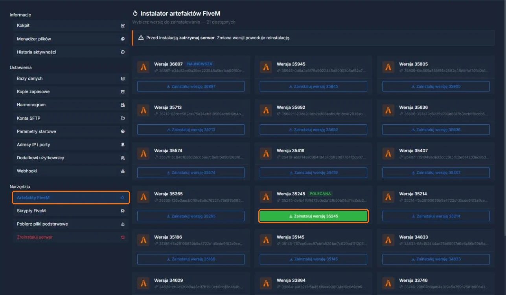This screenshot has width=506, height=295.
Task: Click the archive icon beside Kopie zapasowe
Action: tap(123, 92)
